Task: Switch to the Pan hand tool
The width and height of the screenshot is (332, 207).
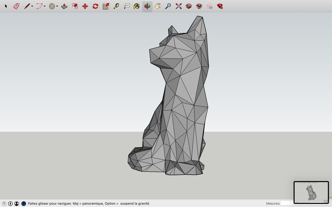Action: [x=158, y=5]
